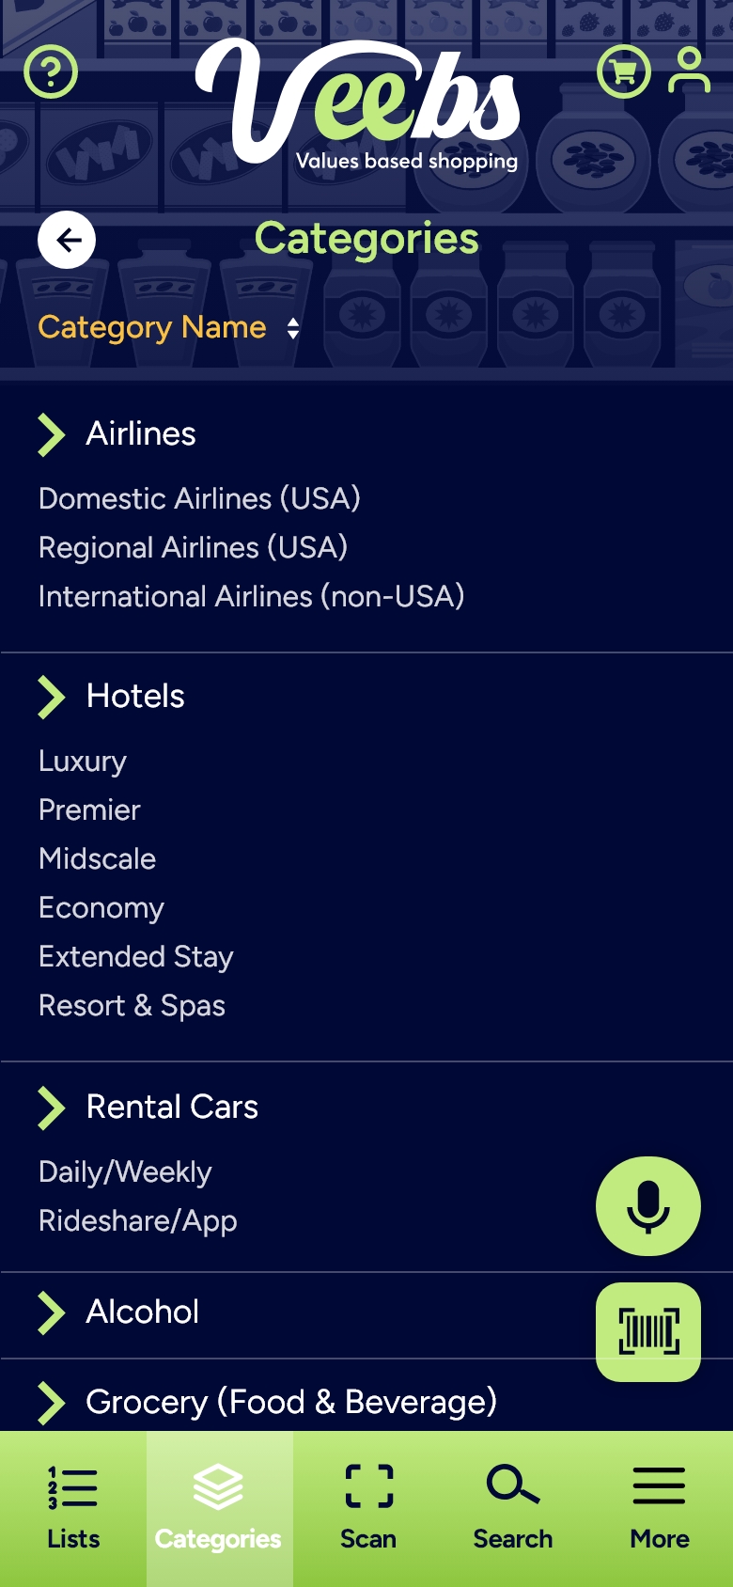The height and width of the screenshot is (1587, 733).
Task: Toggle Category Name sort order
Action: click(x=293, y=328)
